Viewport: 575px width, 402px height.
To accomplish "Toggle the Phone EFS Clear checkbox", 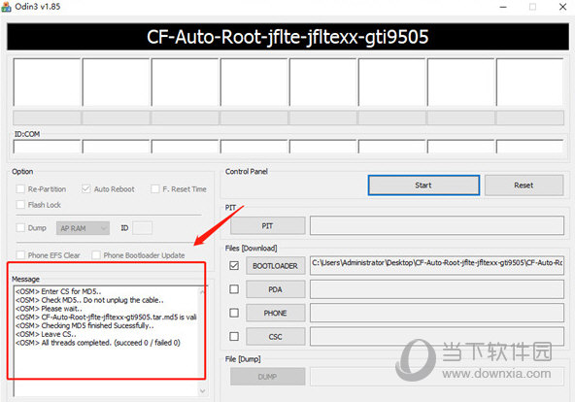I will click(20, 255).
